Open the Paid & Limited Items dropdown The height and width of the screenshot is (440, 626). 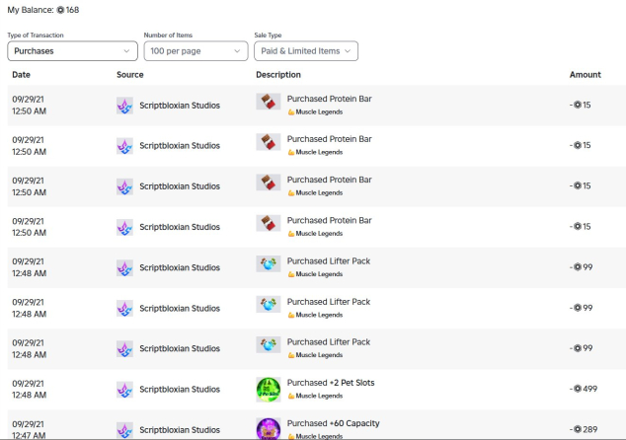tap(305, 50)
